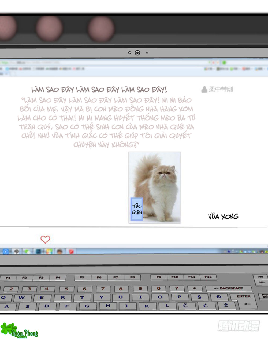Click the user avatar beside 柔中带刚
This screenshot has width=268, height=339.
(204, 89)
